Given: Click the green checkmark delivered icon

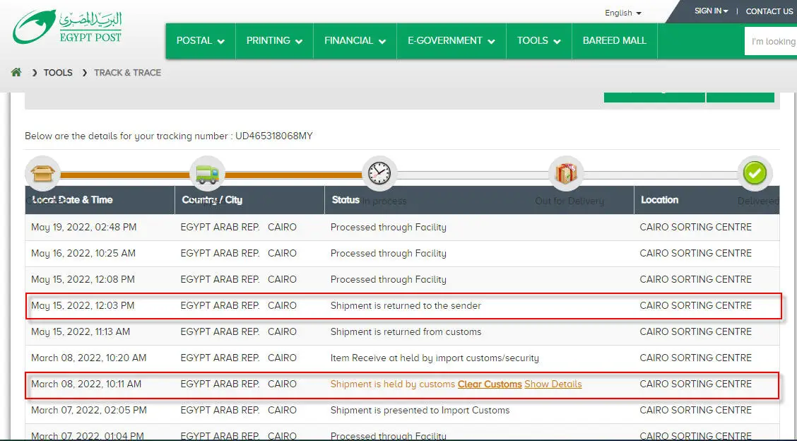Looking at the screenshot, I should [755, 173].
